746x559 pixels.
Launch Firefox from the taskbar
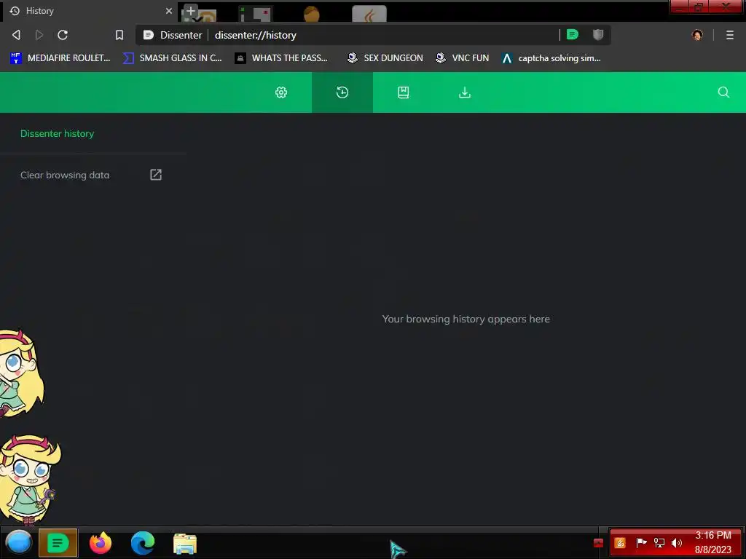point(101,543)
